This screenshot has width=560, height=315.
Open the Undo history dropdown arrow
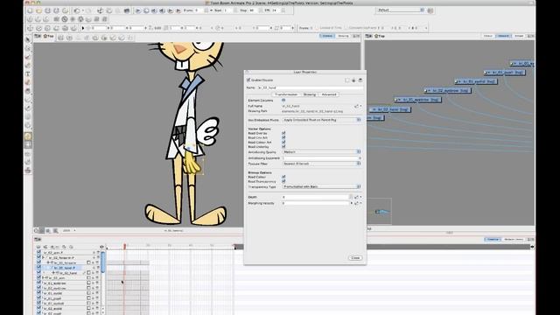coord(82,10)
